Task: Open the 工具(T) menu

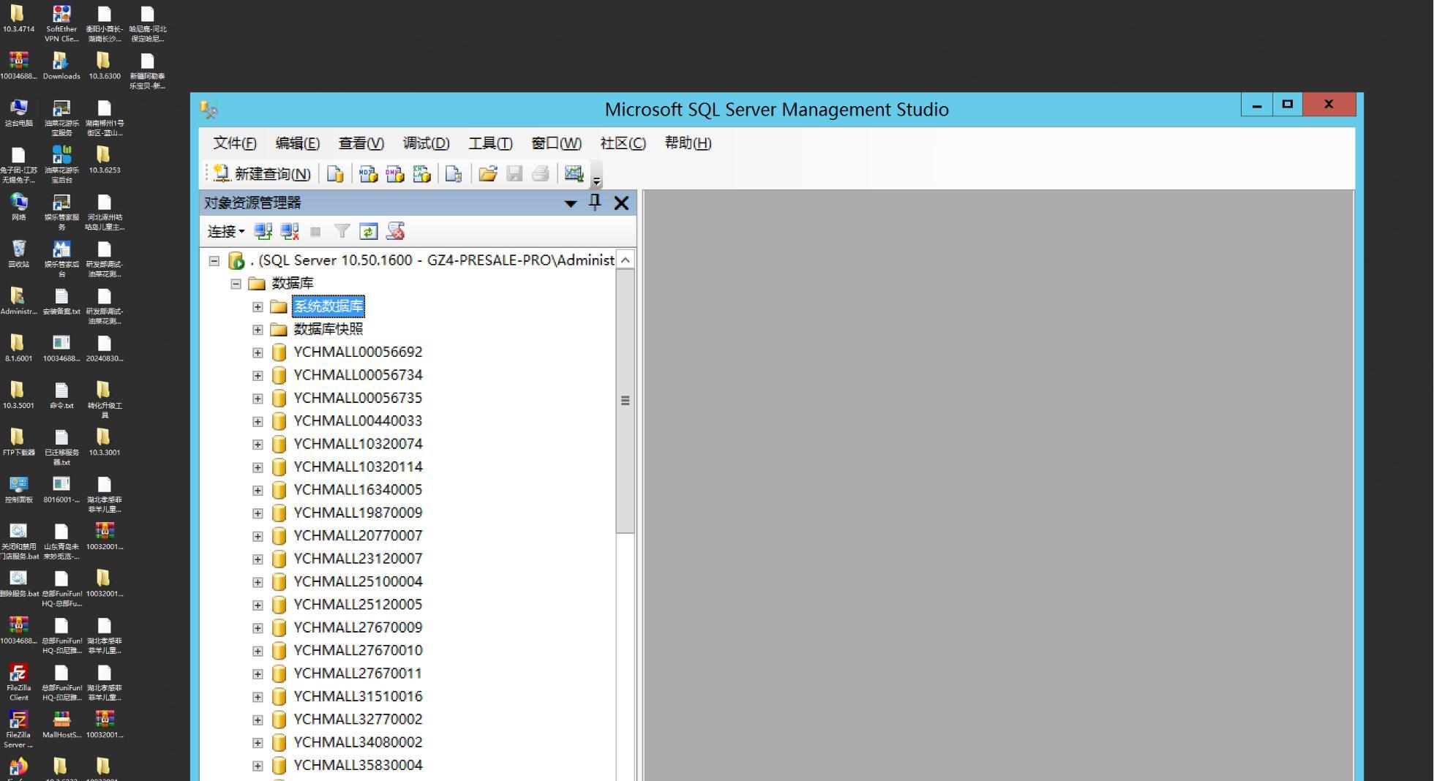Action: coord(490,143)
